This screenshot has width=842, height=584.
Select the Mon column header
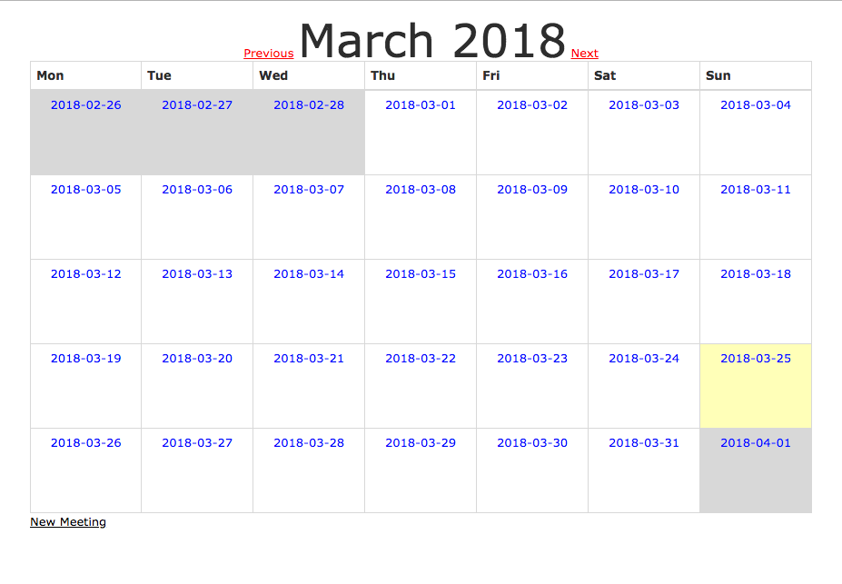[50, 75]
